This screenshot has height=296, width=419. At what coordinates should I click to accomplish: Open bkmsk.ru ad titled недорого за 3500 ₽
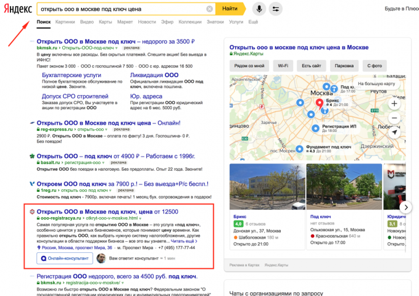point(115,42)
